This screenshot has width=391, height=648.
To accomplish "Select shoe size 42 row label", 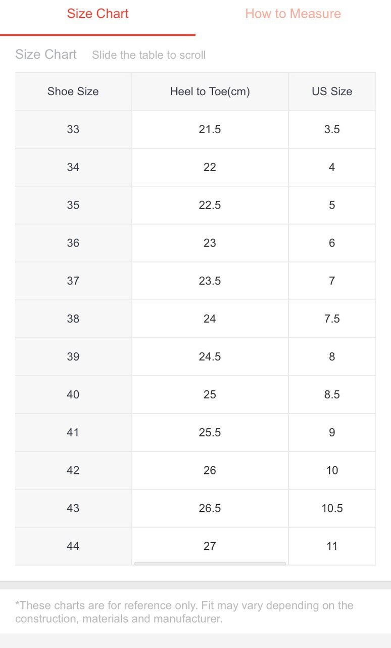I will [x=73, y=470].
